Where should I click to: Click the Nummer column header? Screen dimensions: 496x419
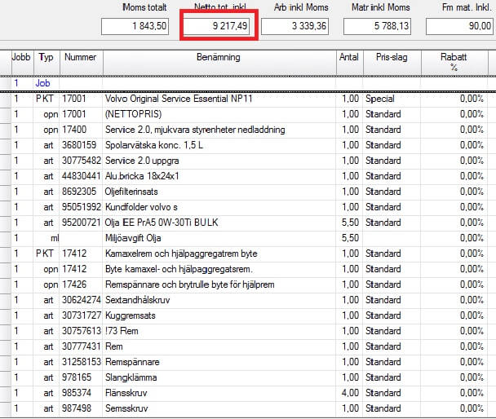(81, 59)
